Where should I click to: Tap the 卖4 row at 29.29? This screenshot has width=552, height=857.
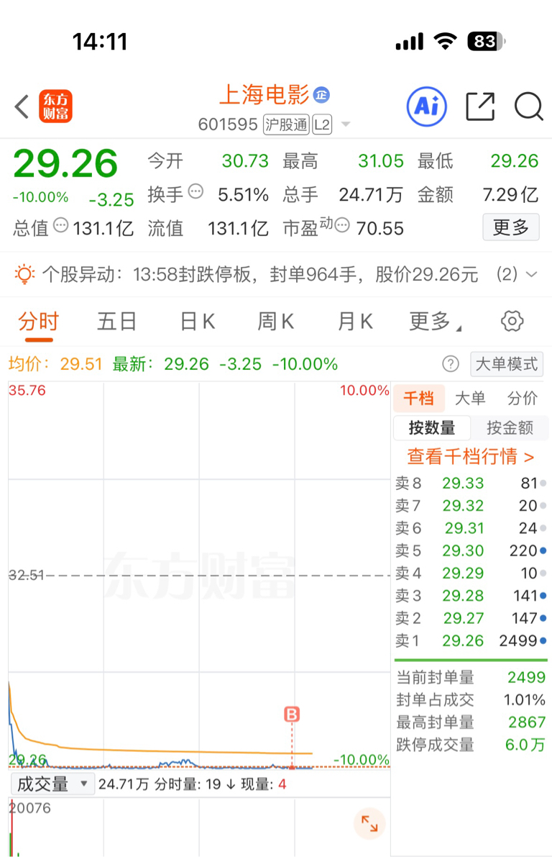point(471,573)
